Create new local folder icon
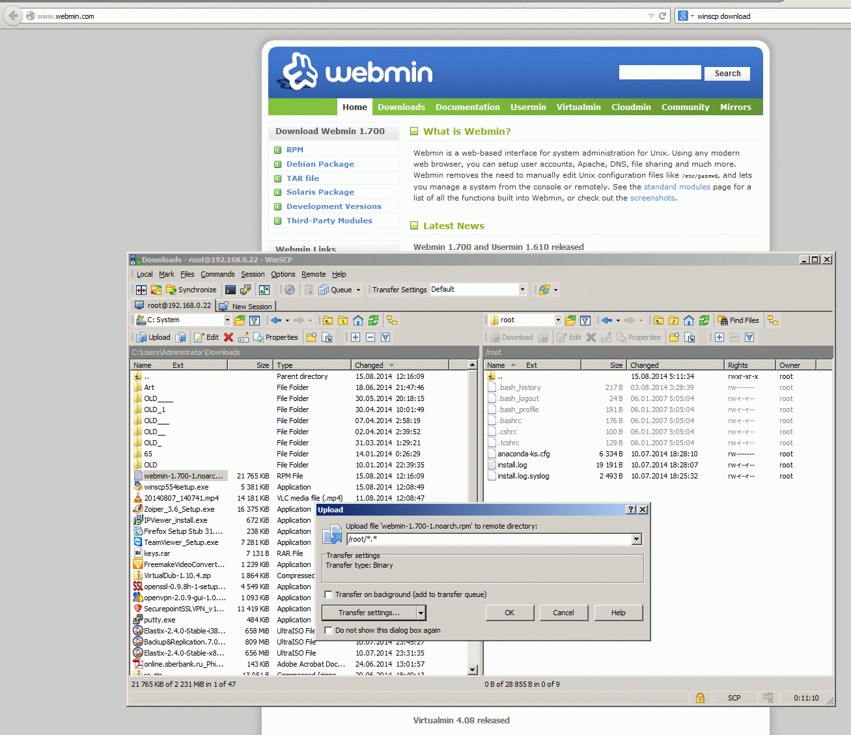 tap(312, 337)
